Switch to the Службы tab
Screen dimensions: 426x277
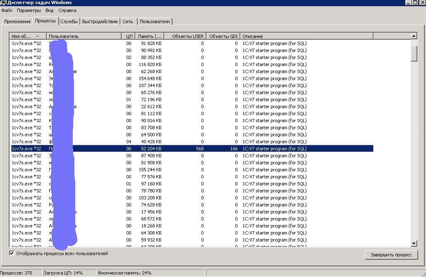(x=69, y=21)
